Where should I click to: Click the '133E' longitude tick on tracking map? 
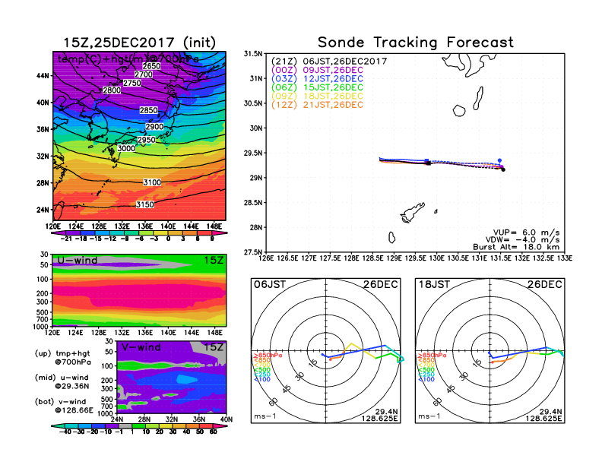tap(565, 258)
